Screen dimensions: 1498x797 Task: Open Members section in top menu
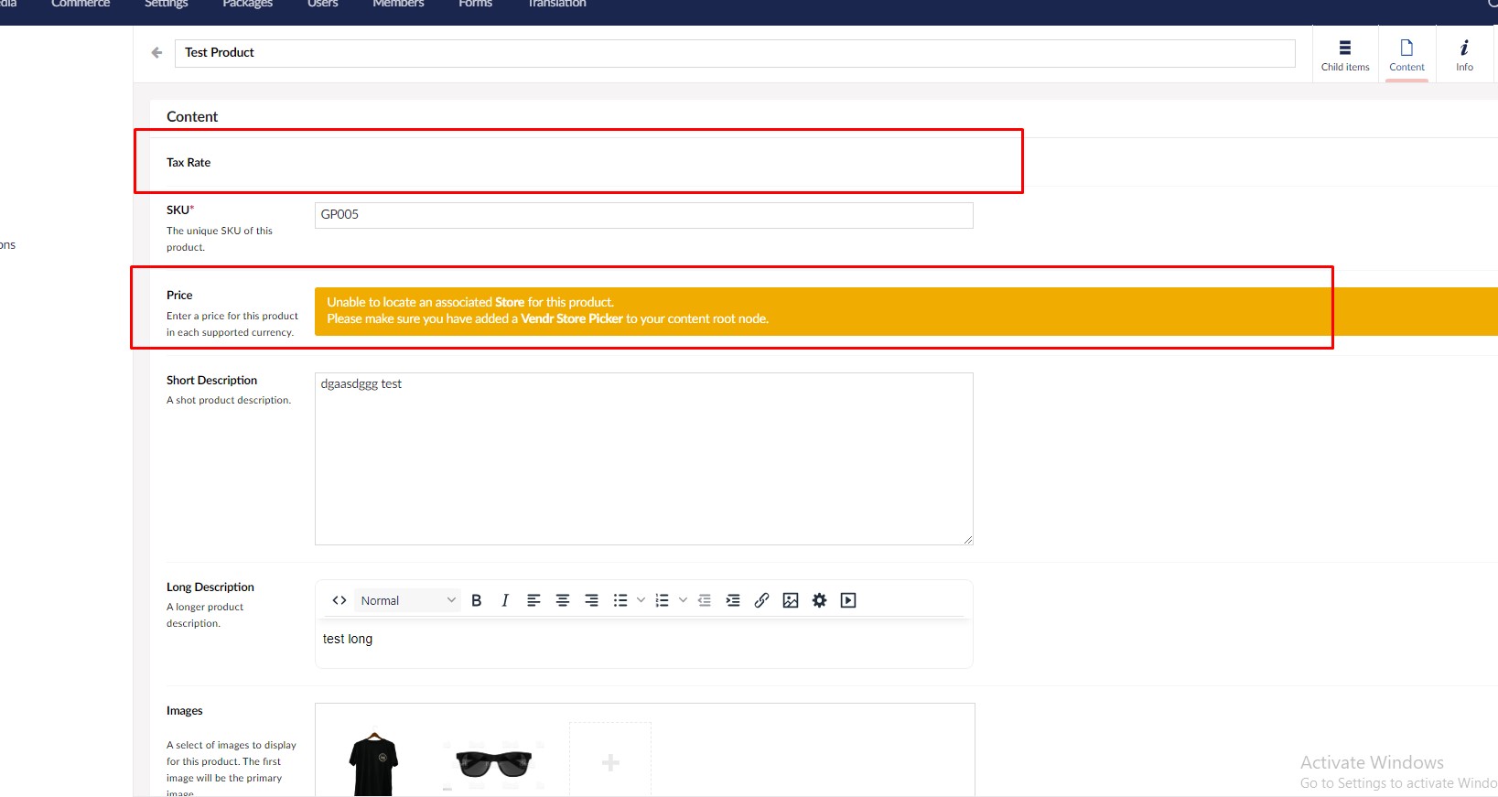point(398,5)
